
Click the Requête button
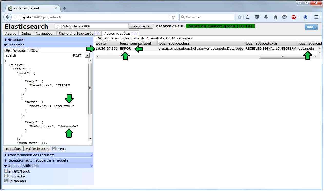[x=13, y=149]
